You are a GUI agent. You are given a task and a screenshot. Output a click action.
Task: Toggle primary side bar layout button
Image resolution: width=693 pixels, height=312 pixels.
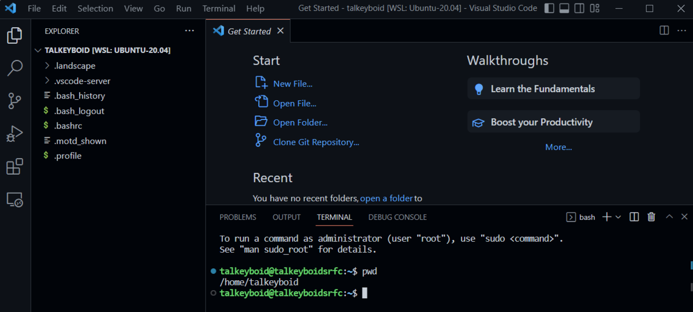(x=549, y=9)
